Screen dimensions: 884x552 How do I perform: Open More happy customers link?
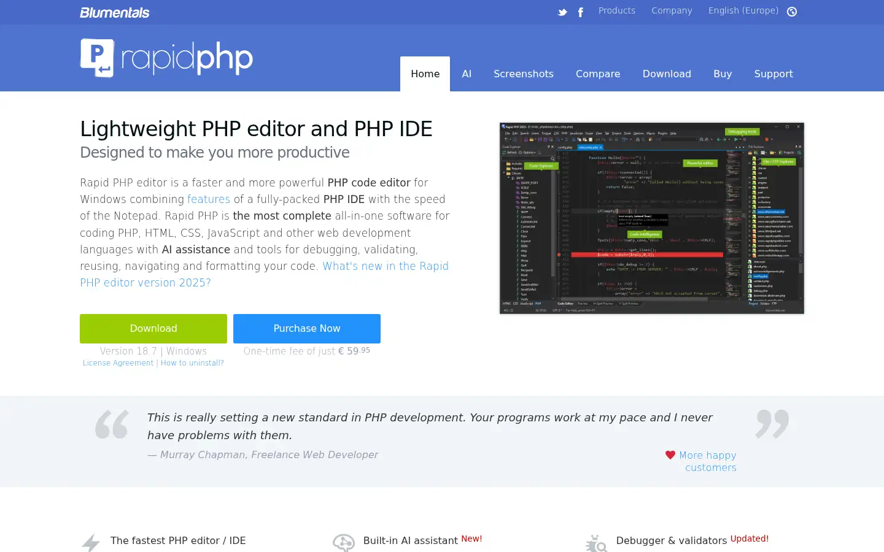coord(707,461)
